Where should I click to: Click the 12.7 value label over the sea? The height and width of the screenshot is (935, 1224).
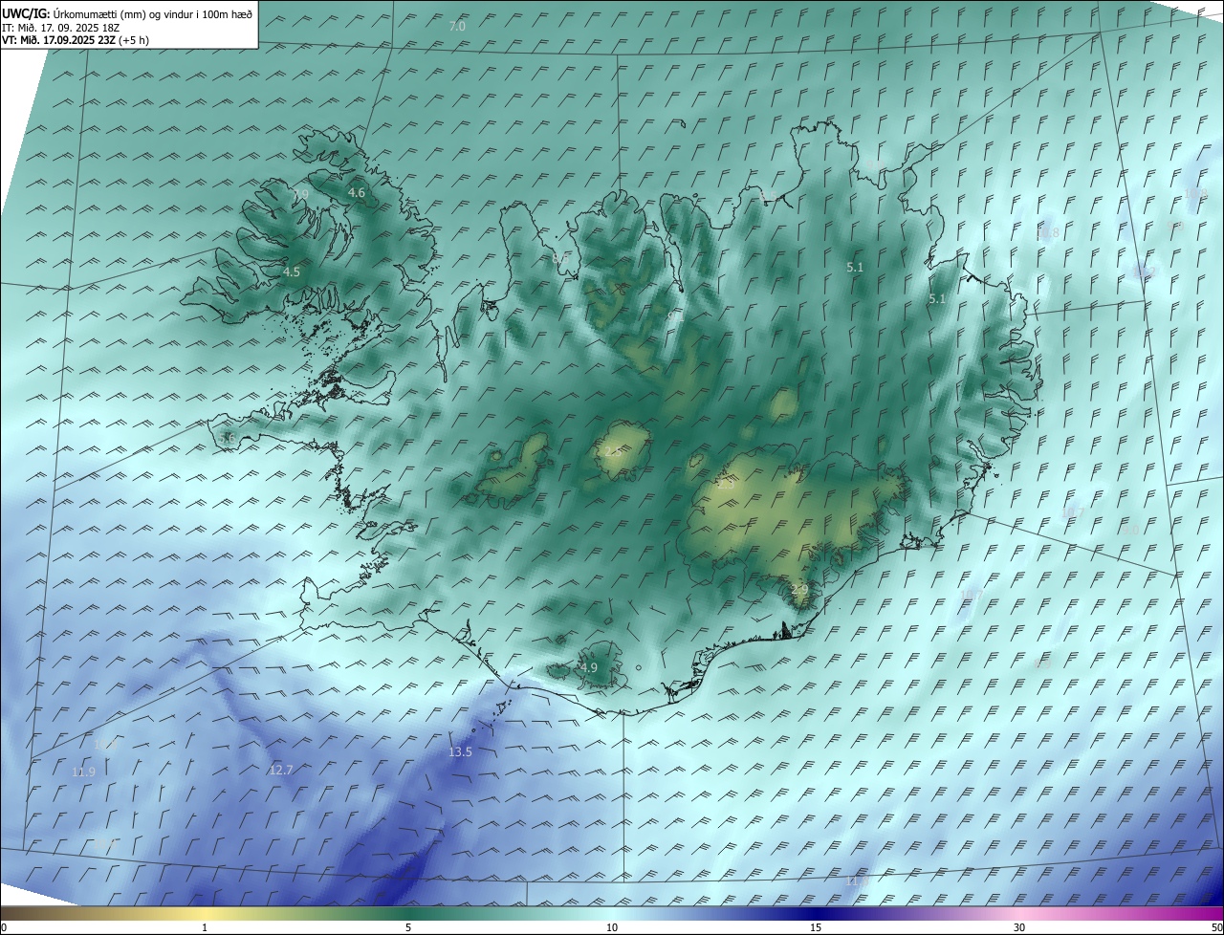[x=281, y=770]
